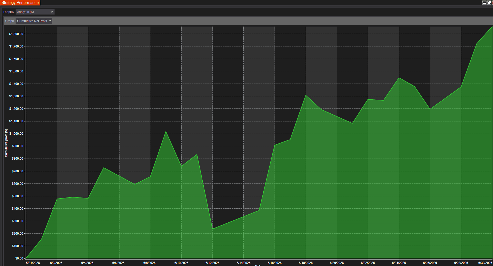Click the $900.00 y-axis label
The height and width of the screenshot is (266, 493).
point(17,146)
